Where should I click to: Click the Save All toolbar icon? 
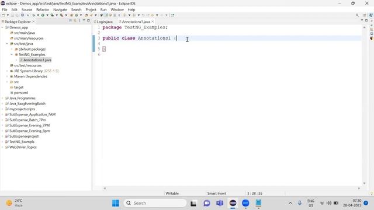point(17,15)
